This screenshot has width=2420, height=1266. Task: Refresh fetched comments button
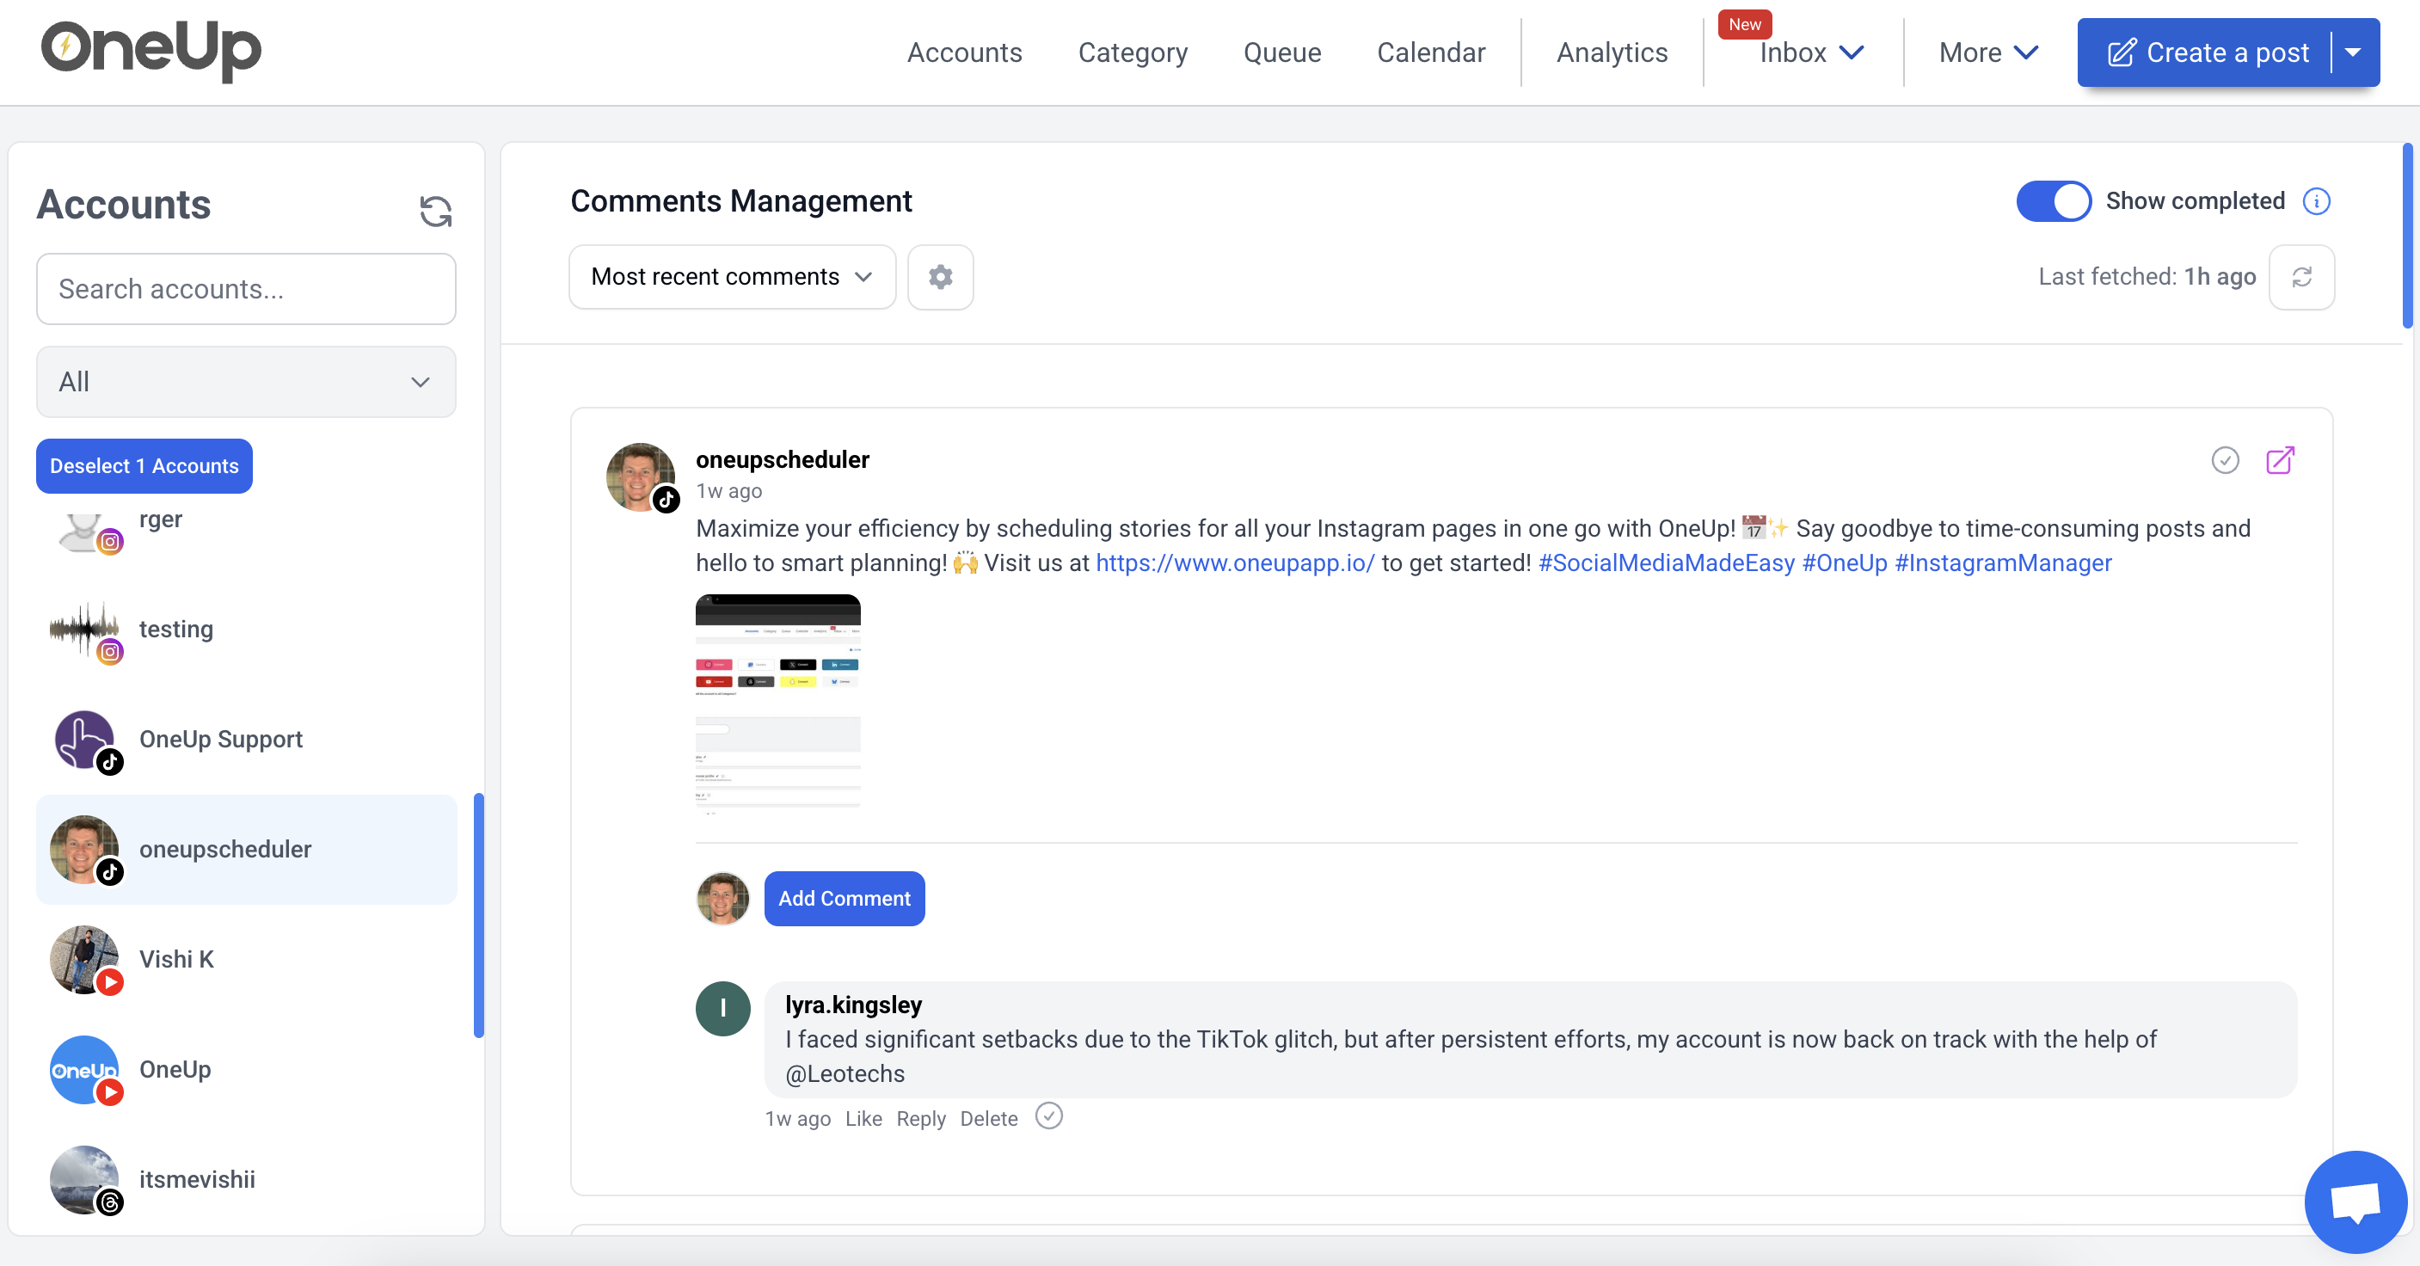pyautogui.click(x=2300, y=277)
